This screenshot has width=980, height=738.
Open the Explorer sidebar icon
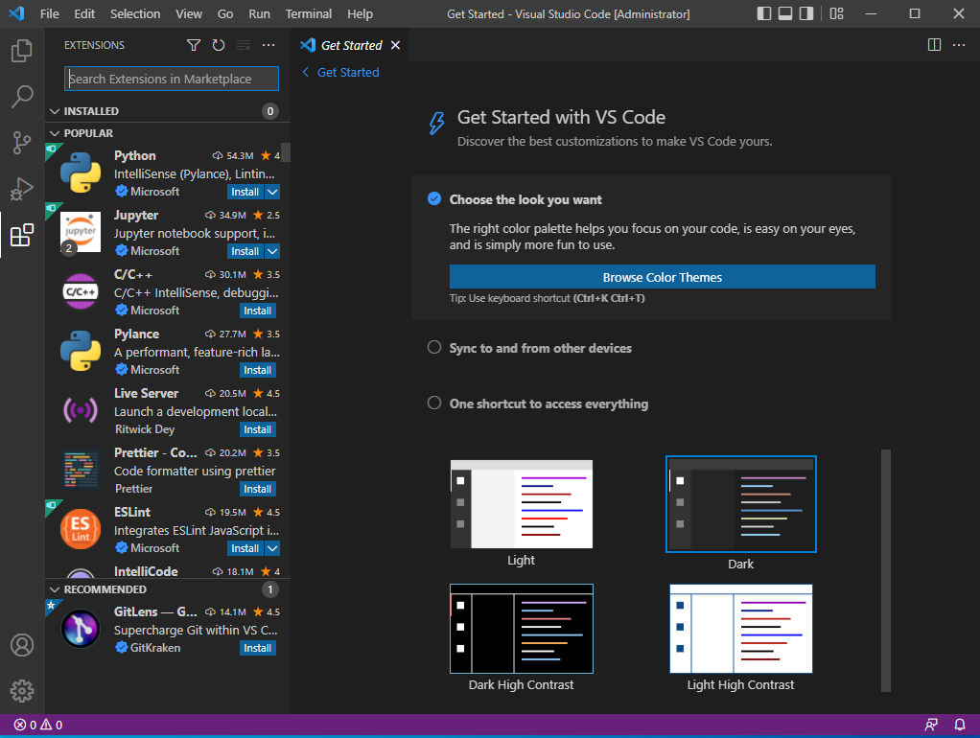tap(21, 50)
